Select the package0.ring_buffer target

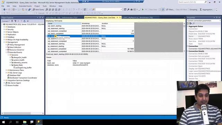click(24, 68)
